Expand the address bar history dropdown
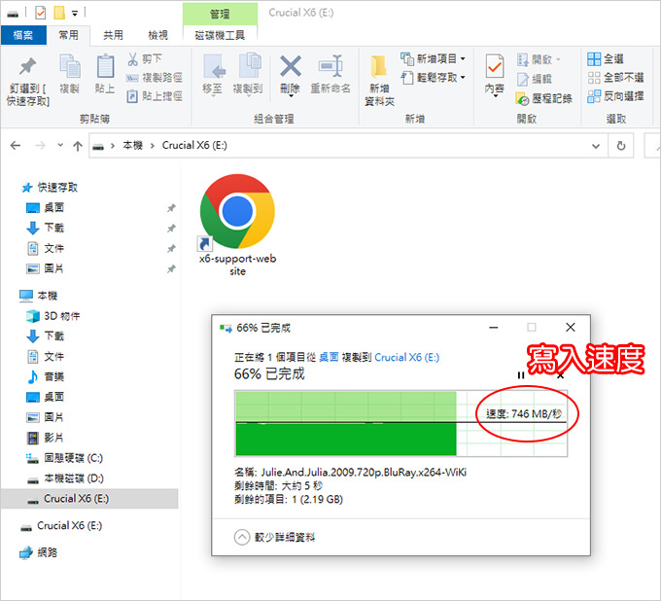The image size is (661, 601). tap(596, 146)
